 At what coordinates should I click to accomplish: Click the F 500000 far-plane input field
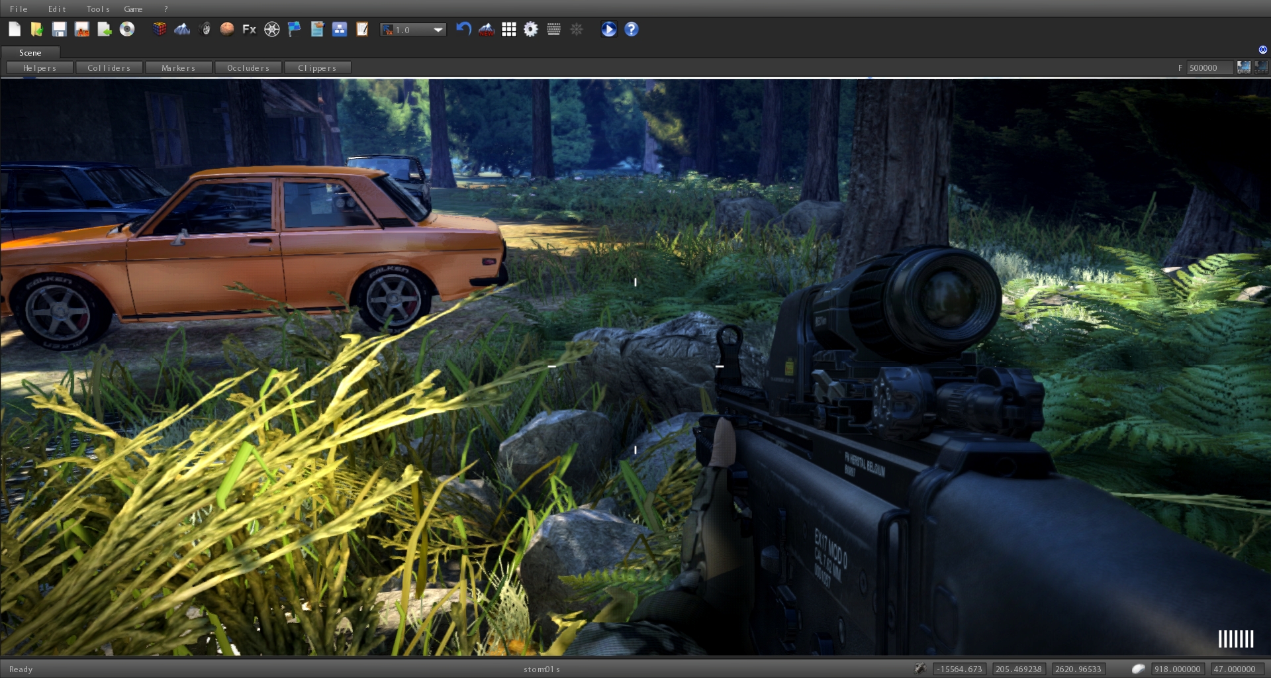pyautogui.click(x=1209, y=68)
